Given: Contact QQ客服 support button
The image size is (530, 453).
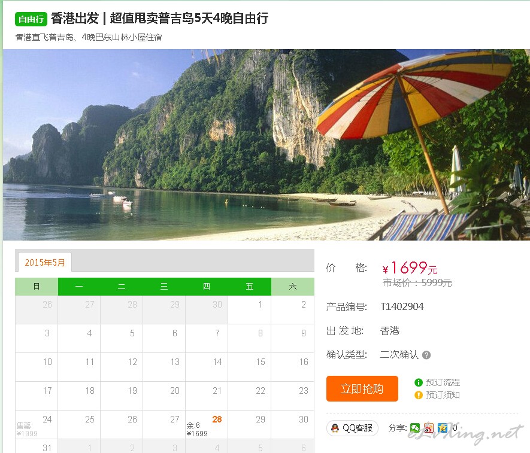Looking at the screenshot, I should [x=352, y=428].
